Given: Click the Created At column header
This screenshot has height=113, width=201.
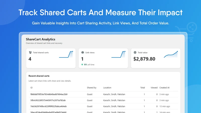Looking at the screenshot, I should (x=165, y=88).
